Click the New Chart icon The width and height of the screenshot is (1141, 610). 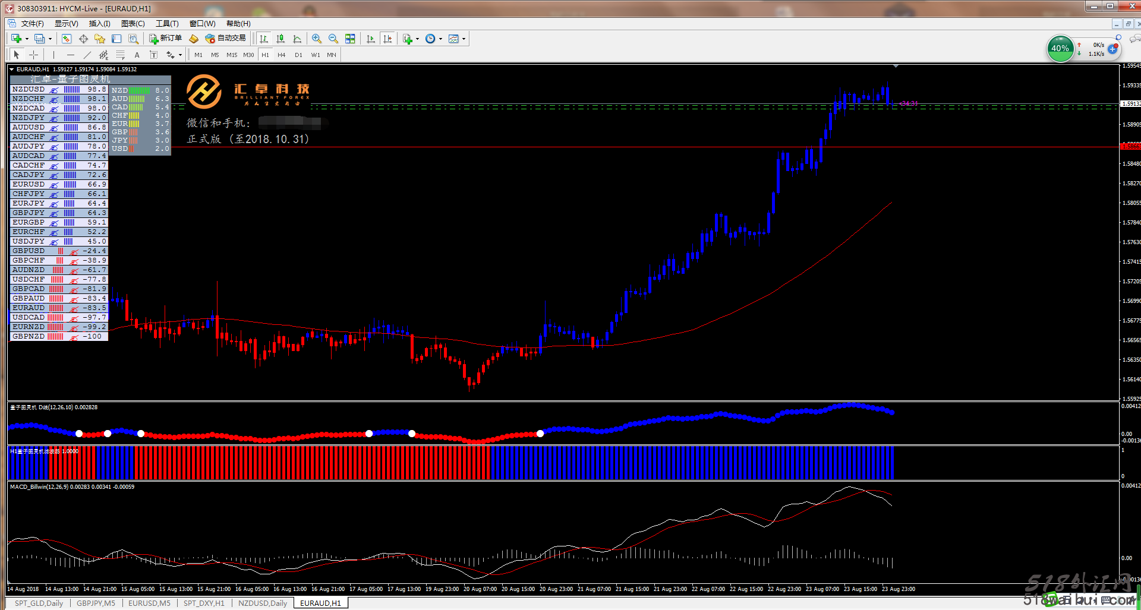[16, 39]
